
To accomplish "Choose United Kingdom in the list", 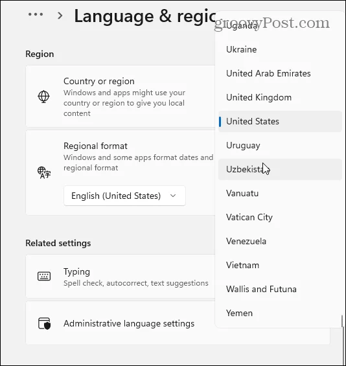I will pos(280,97).
